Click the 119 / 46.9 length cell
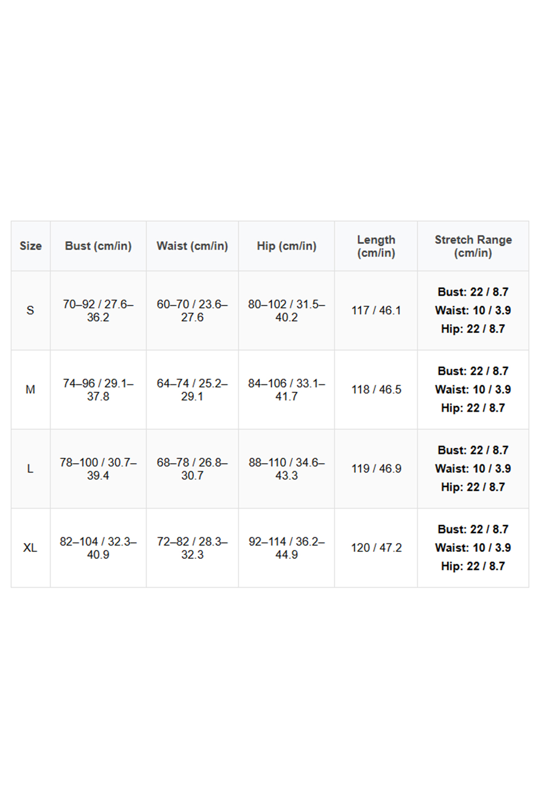540x810 pixels. click(376, 469)
